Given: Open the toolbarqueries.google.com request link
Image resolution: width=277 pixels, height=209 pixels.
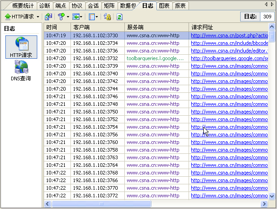Looking at the screenshot, I should (229, 58).
